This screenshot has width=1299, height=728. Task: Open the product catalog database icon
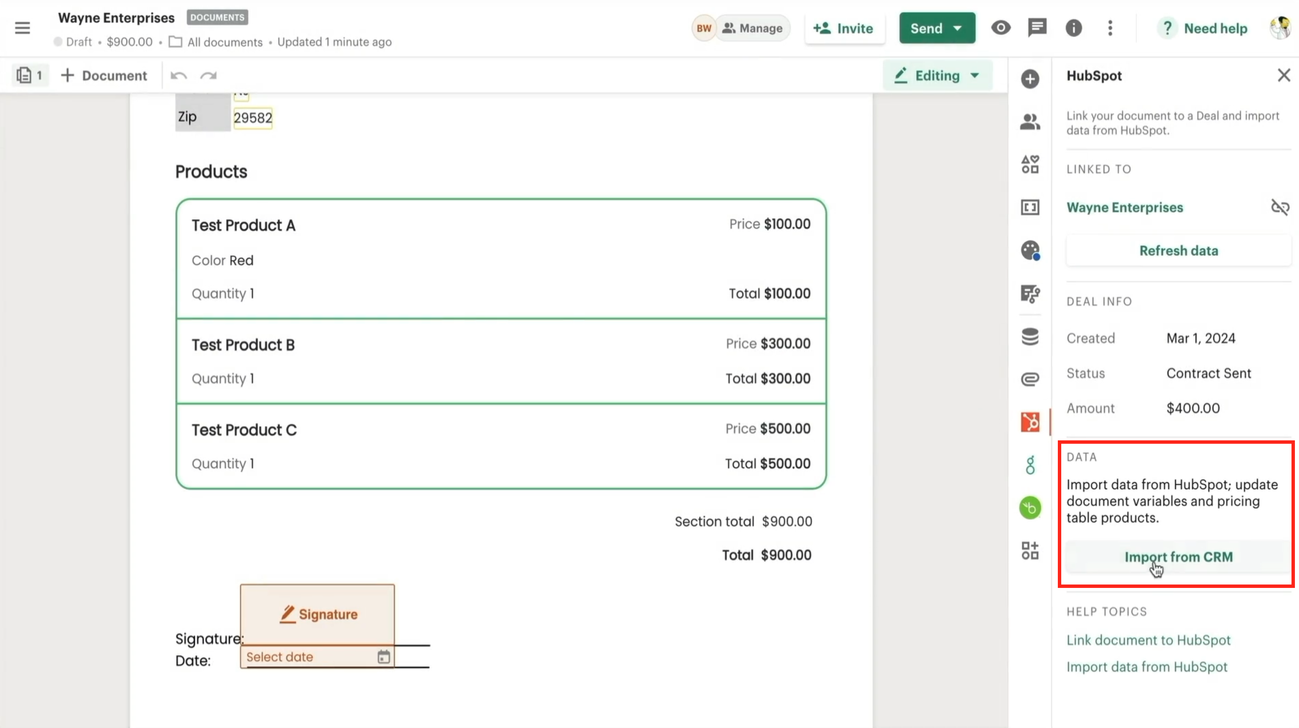(x=1030, y=336)
